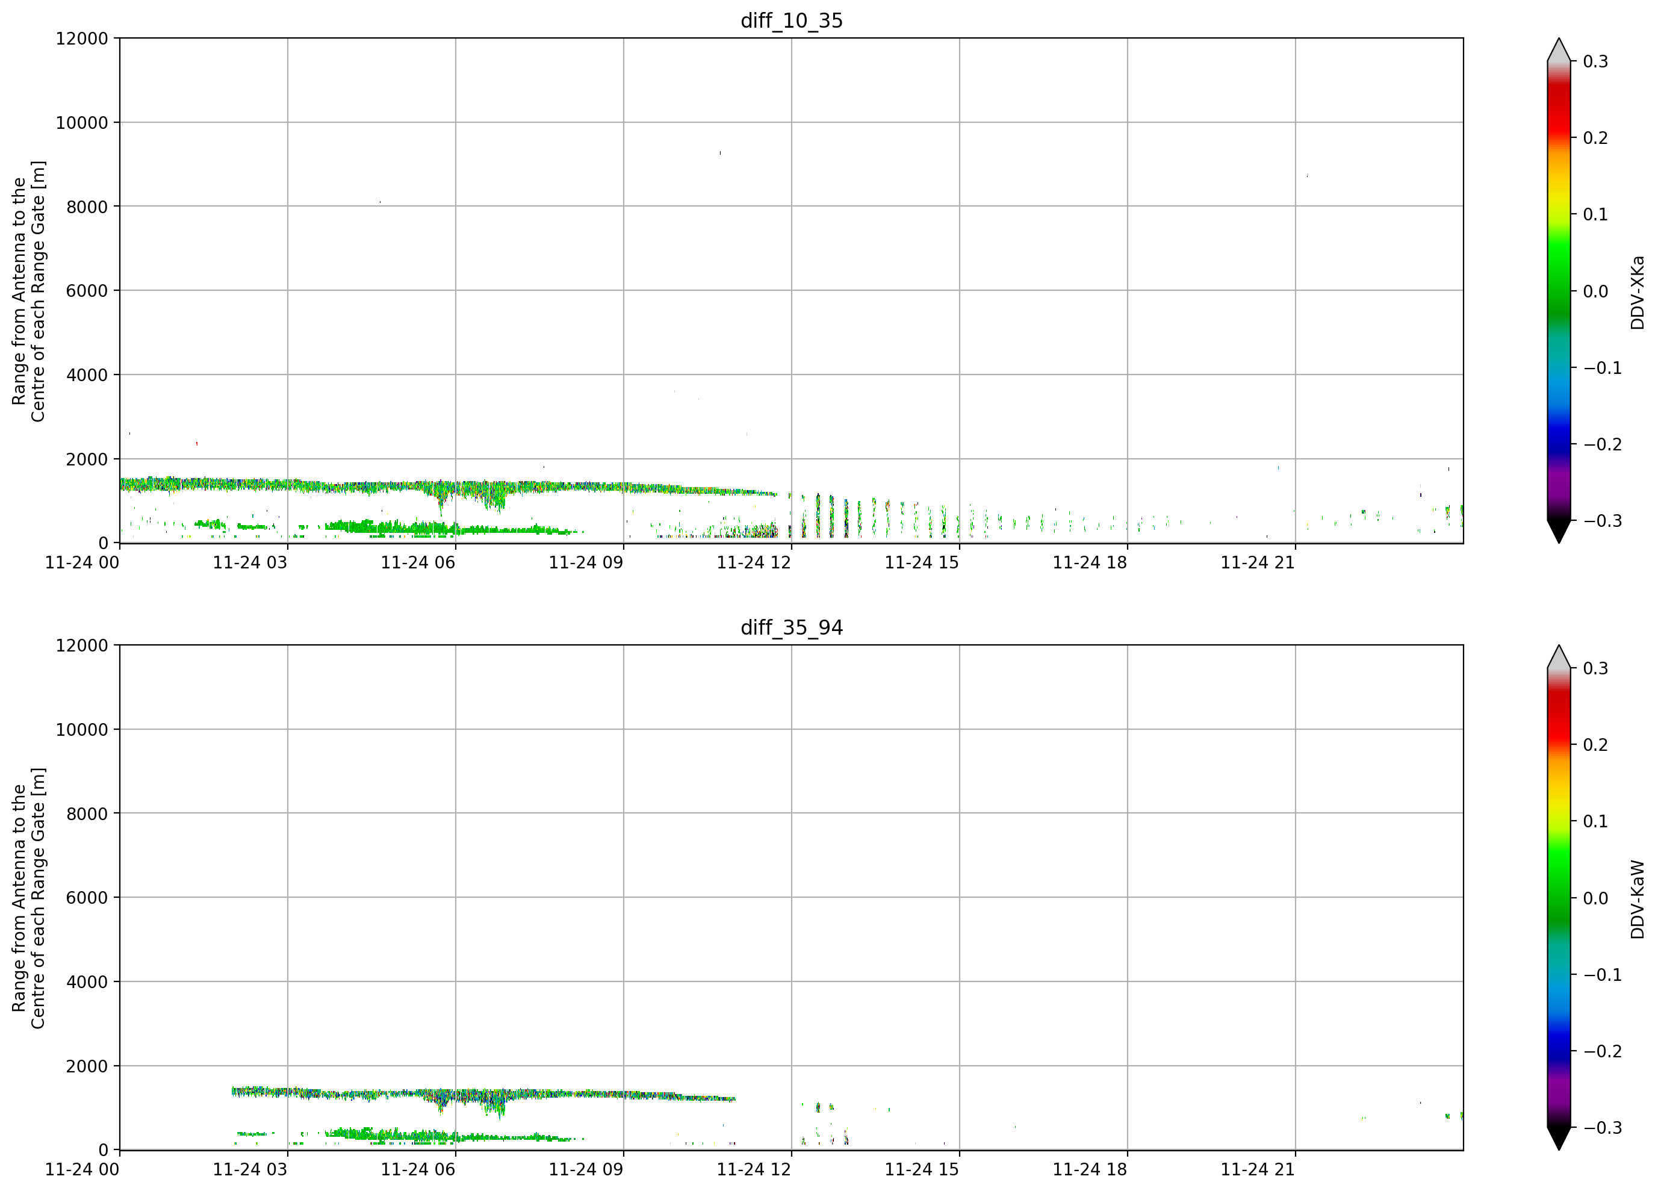Click the "11-24 18" x-tick under the diff_10_35 plot
This screenshot has height=1191, width=1658.
[x=1090, y=562]
